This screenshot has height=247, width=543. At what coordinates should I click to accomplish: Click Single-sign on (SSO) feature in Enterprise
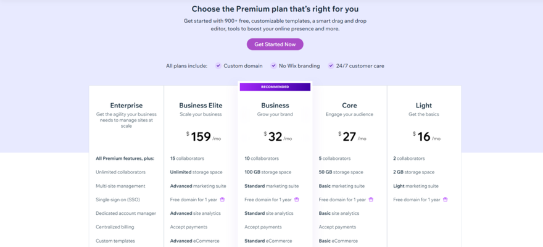pos(118,199)
